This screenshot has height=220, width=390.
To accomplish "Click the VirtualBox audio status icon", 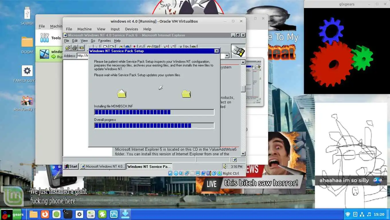I will tap(181, 173).
